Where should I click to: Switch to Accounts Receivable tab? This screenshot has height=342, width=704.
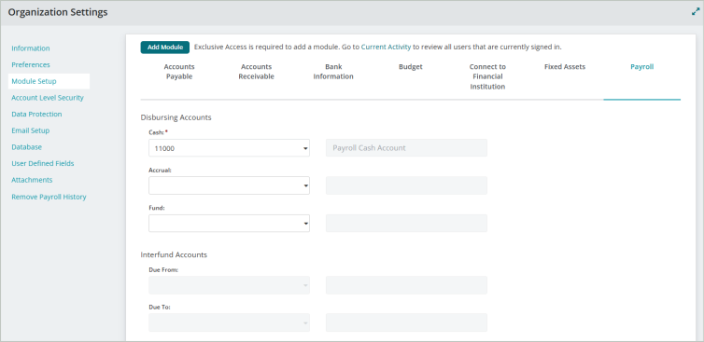pyautogui.click(x=257, y=72)
